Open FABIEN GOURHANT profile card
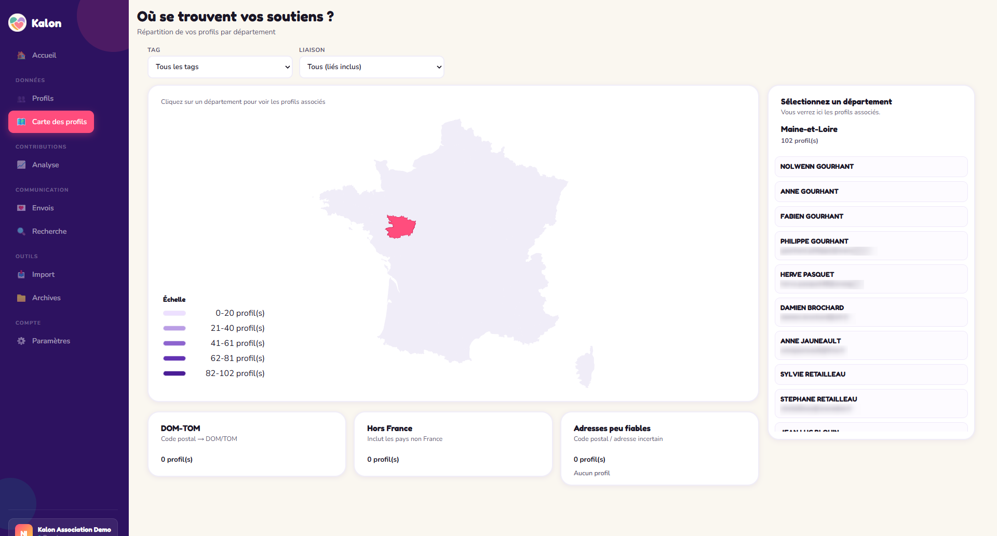 pos(871,217)
